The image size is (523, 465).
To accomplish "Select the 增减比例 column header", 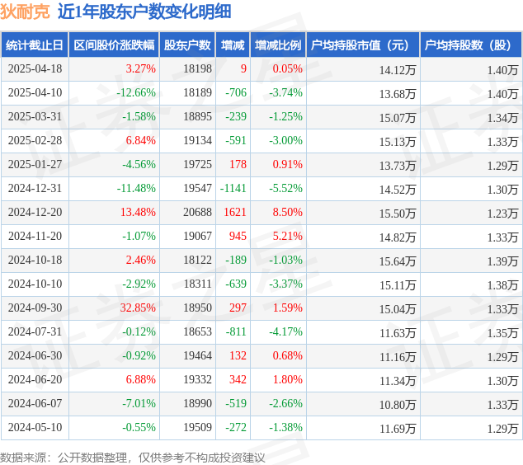I will (x=278, y=45).
